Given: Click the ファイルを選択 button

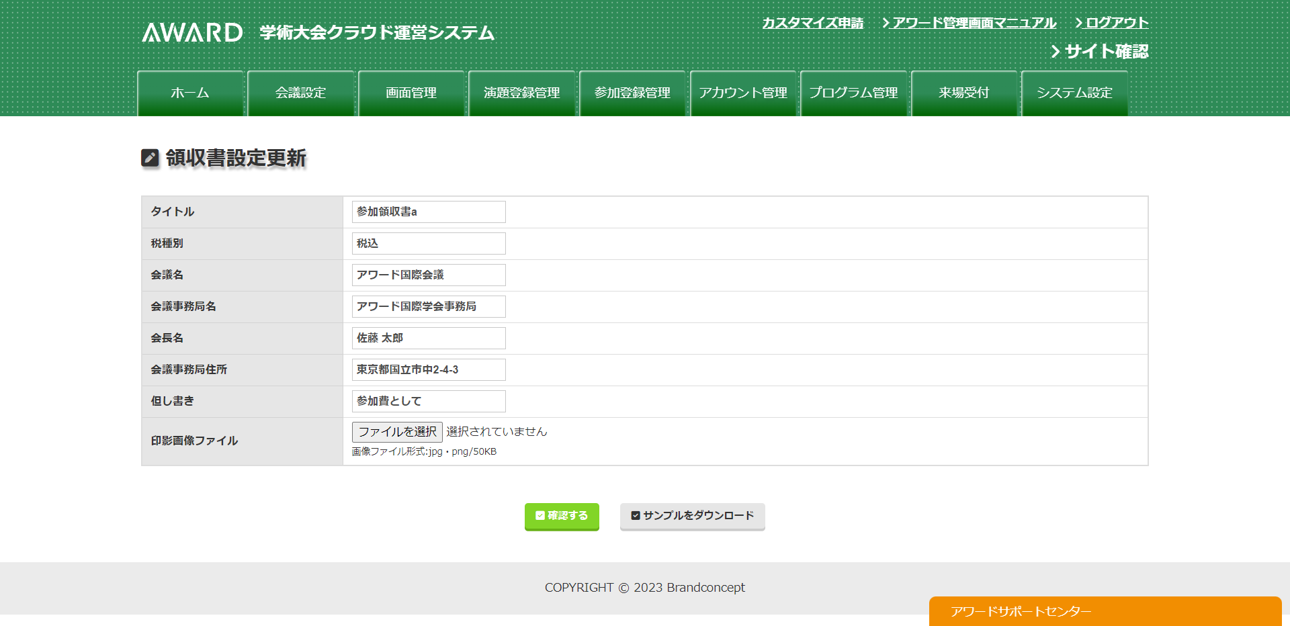Looking at the screenshot, I should 397,431.
